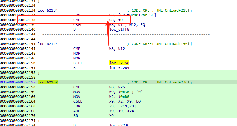The image size is (237, 126).
Task: Click the NOP at address 62148
Action: click(77, 53)
